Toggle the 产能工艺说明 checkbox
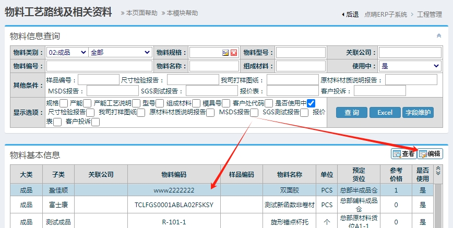453x228 pixels. tap(136, 103)
